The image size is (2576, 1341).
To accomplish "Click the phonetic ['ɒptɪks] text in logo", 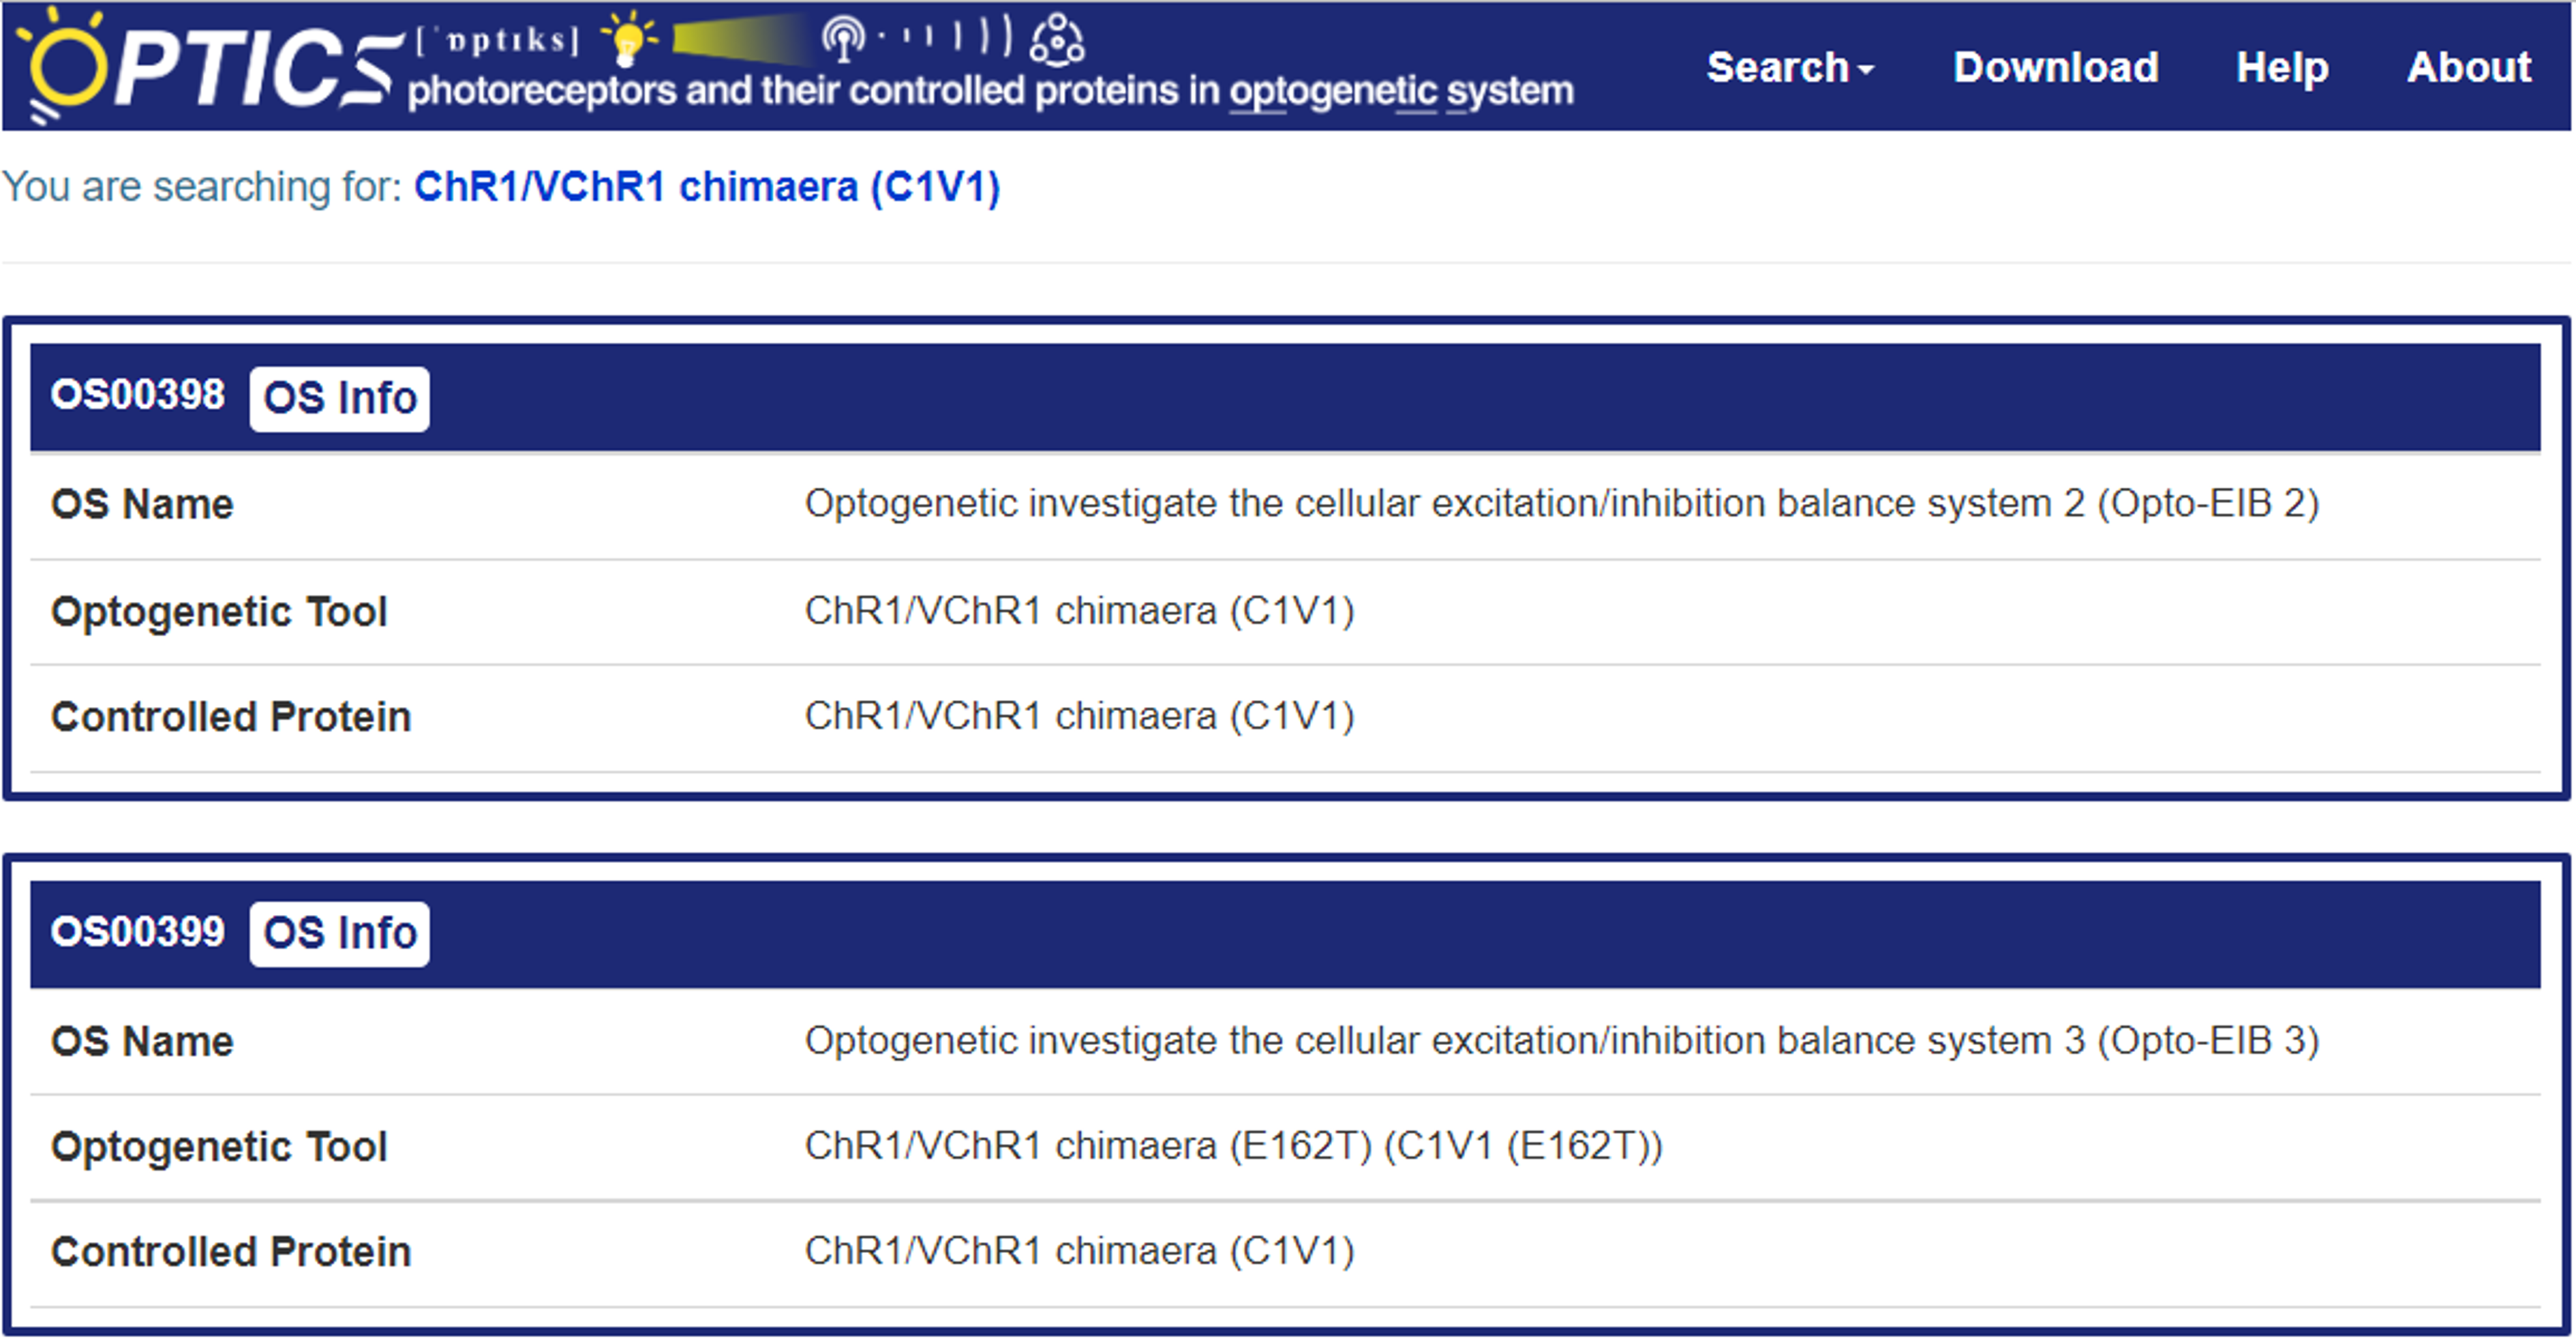I will click(497, 40).
